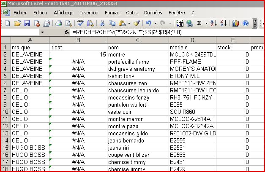Image resolution: width=265 pixels, height=172 pixels.
Task: Cut selection with the scissors icon
Action: pyautogui.click(x=102, y=23)
